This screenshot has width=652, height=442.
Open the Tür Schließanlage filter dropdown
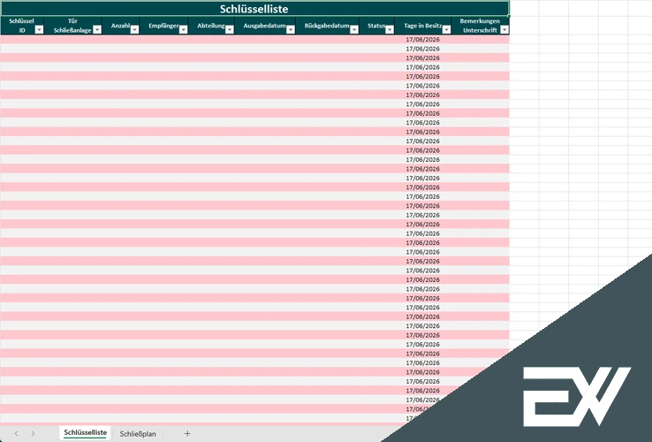(x=97, y=29)
